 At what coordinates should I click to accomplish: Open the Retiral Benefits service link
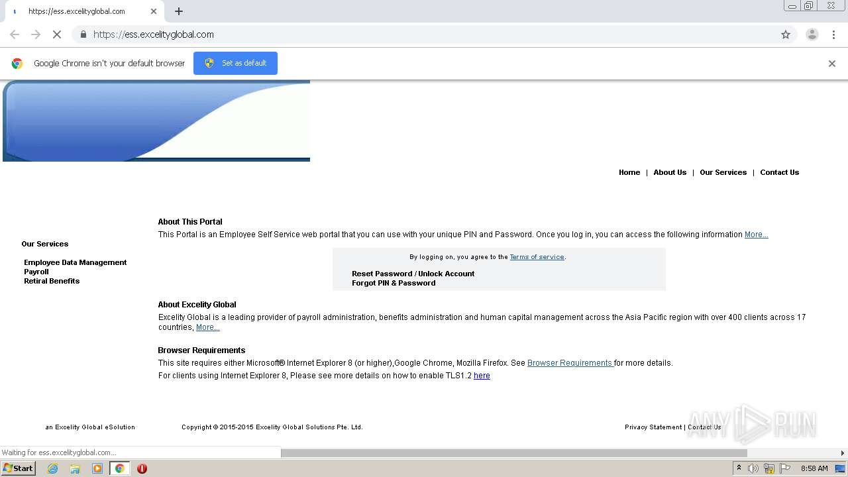point(52,281)
